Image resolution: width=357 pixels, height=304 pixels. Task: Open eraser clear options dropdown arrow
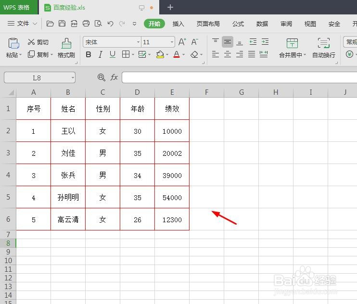click(x=201, y=55)
